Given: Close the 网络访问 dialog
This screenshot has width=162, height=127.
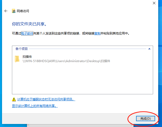Looking at the screenshot, I should point(154,3).
